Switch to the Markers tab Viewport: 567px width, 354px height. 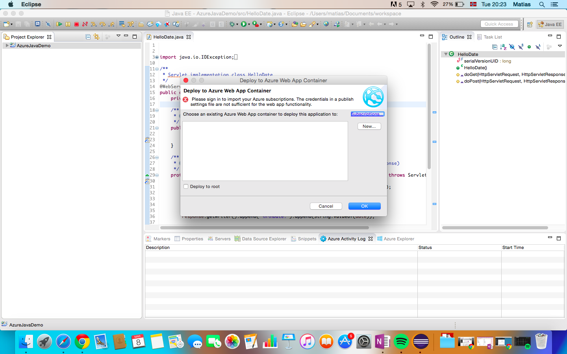pos(158,239)
